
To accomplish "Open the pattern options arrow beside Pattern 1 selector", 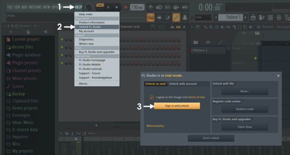I will [x=216, y=18].
